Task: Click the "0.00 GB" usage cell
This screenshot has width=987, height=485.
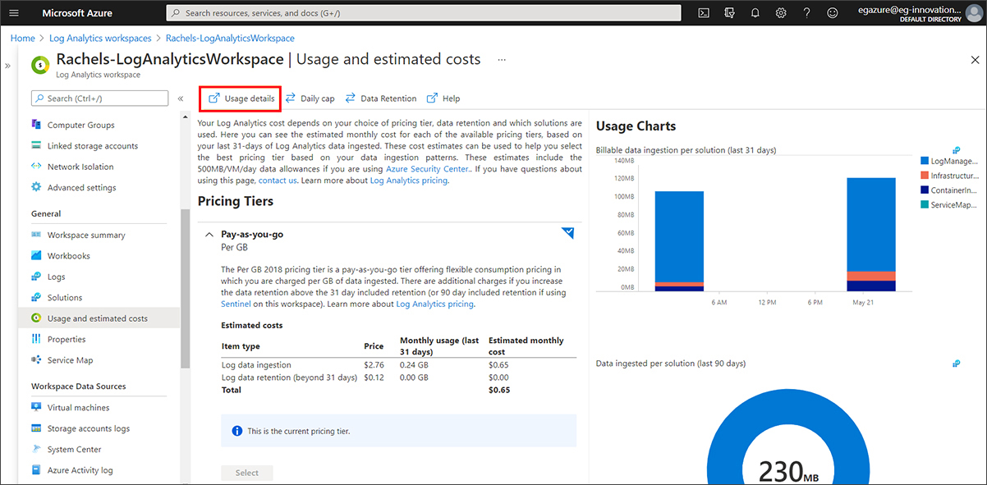Action: pos(415,377)
